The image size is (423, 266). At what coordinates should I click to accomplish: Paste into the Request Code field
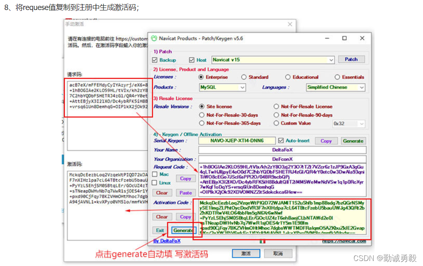[185, 193]
